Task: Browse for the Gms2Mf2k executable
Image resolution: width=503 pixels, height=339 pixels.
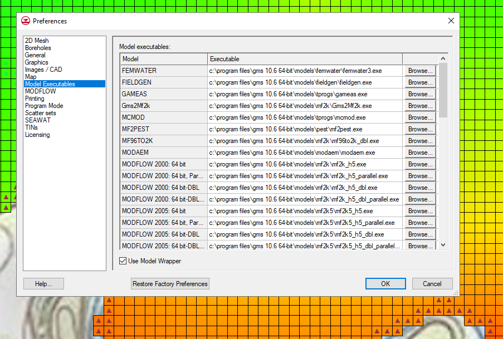Action: pyautogui.click(x=420, y=106)
